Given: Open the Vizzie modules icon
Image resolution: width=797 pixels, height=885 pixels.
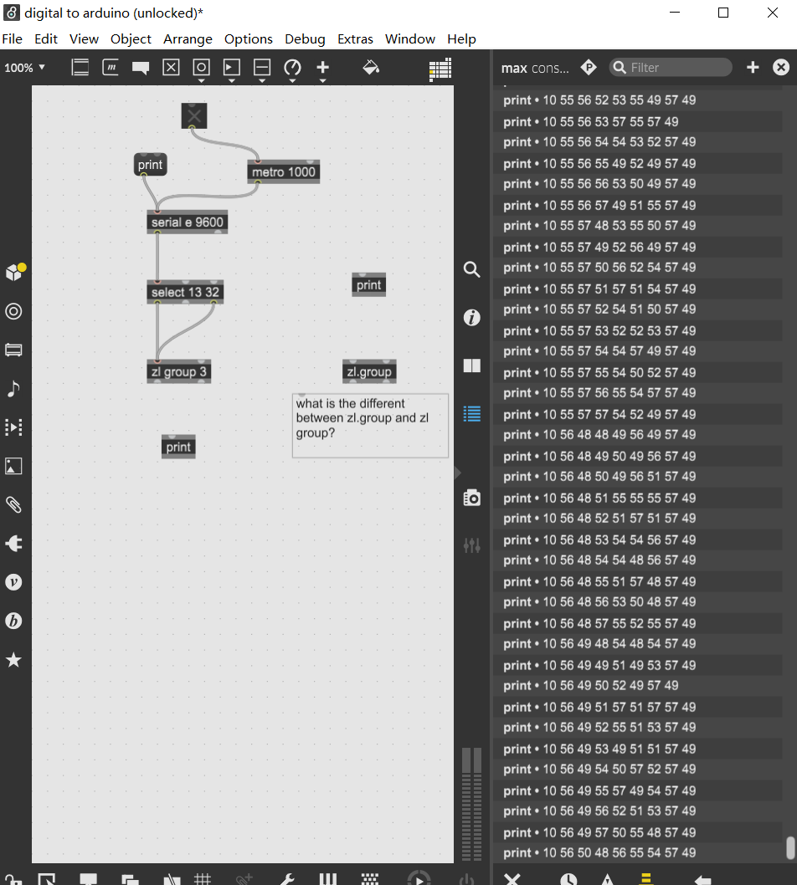Looking at the screenshot, I should pyautogui.click(x=13, y=582).
